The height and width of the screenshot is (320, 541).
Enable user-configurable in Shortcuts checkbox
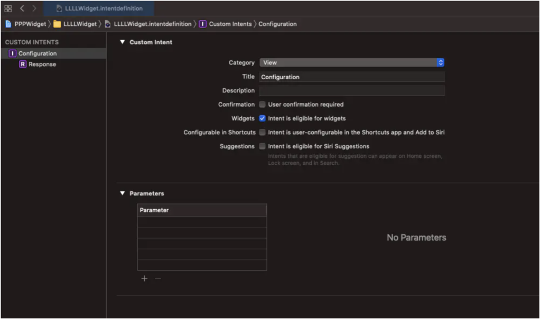262,133
